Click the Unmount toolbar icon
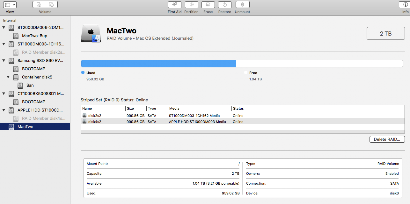This screenshot has height=204, width=410. (242, 5)
